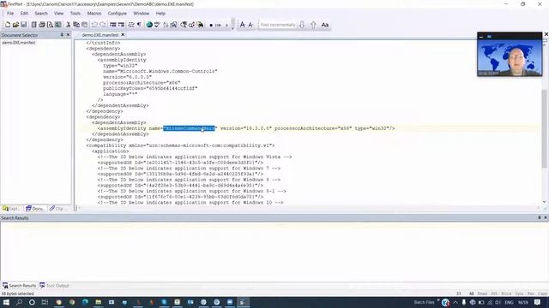
Task: Switch to the Clip Library tab
Action: (58, 209)
